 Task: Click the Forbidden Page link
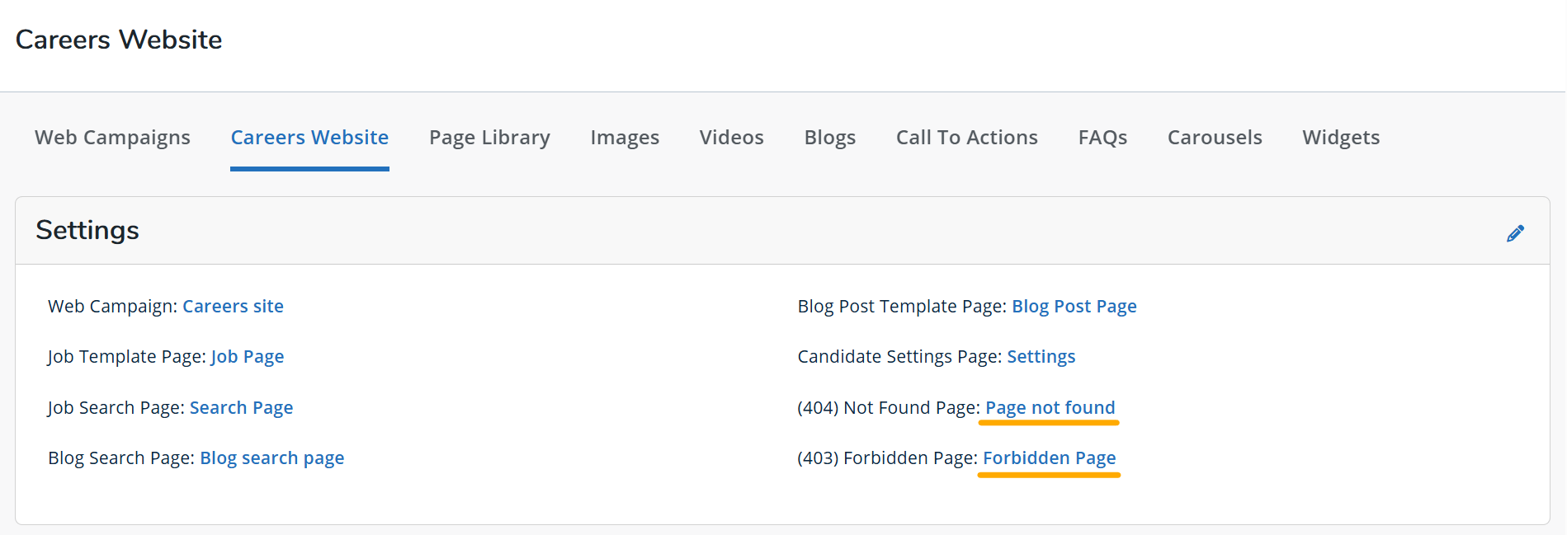(1049, 458)
